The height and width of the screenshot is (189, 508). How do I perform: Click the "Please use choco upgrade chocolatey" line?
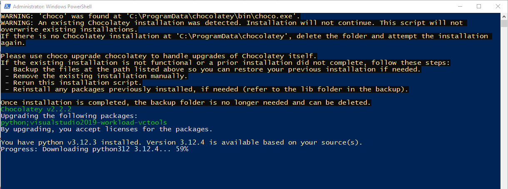click(x=159, y=56)
